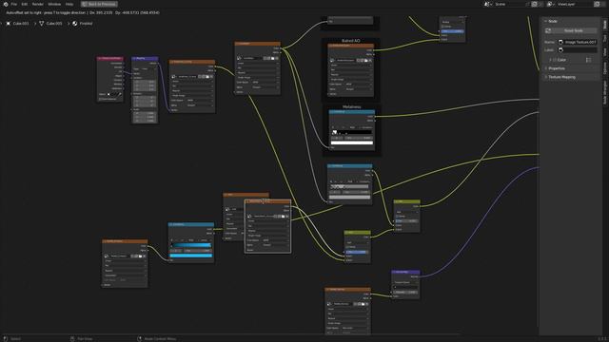Click the Back to Previous button
Image resolution: width=609 pixels, height=342 pixels.
[x=99, y=4]
